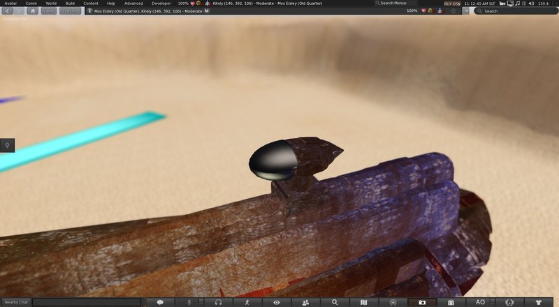Viewport: 559px width, 307px height.
Task: Click the Mos Eisley location address field
Action: click(x=273, y=11)
